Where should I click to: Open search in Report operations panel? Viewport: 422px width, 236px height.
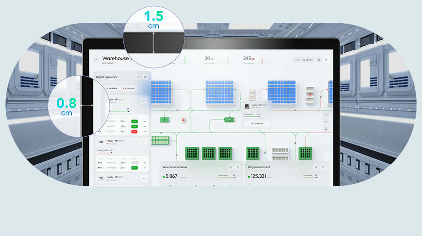pyautogui.click(x=138, y=77)
